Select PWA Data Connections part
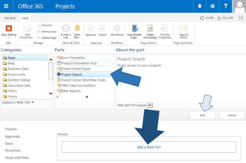The image size is (246, 163). (x=76, y=86)
